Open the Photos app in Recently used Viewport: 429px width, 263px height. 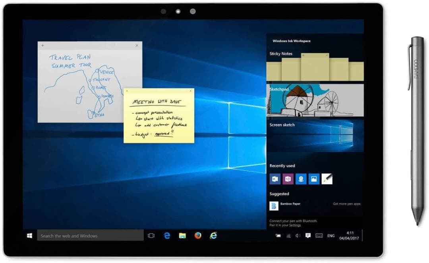pyautogui.click(x=314, y=179)
